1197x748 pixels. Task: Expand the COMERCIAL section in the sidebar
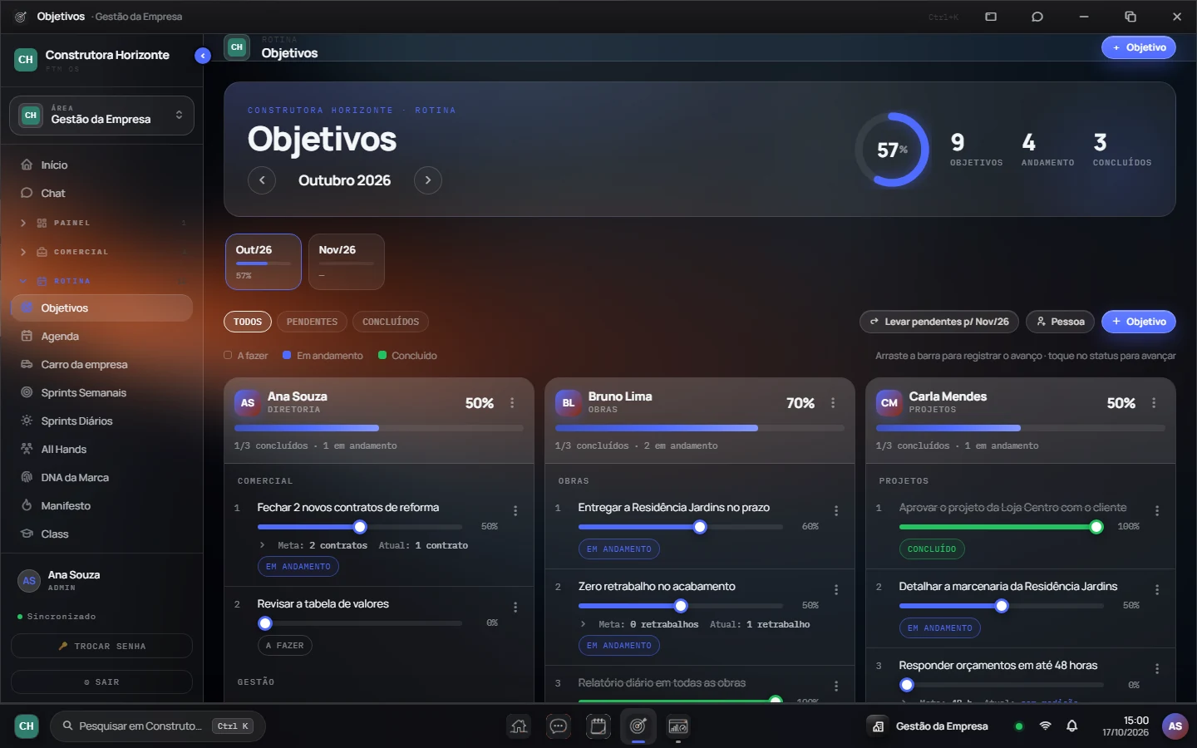click(x=101, y=252)
